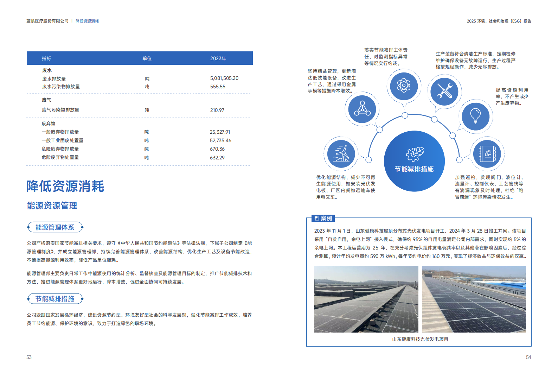Click the value 25,327.91
558x379 pixels.
220,132
